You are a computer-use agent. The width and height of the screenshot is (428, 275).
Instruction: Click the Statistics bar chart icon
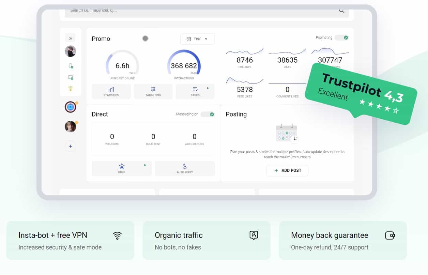[111, 89]
